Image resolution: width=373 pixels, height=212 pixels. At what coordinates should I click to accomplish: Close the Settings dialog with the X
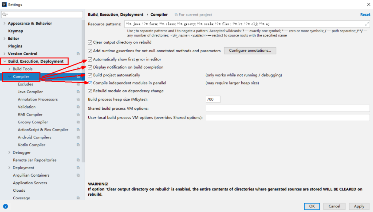[x=368, y=4]
